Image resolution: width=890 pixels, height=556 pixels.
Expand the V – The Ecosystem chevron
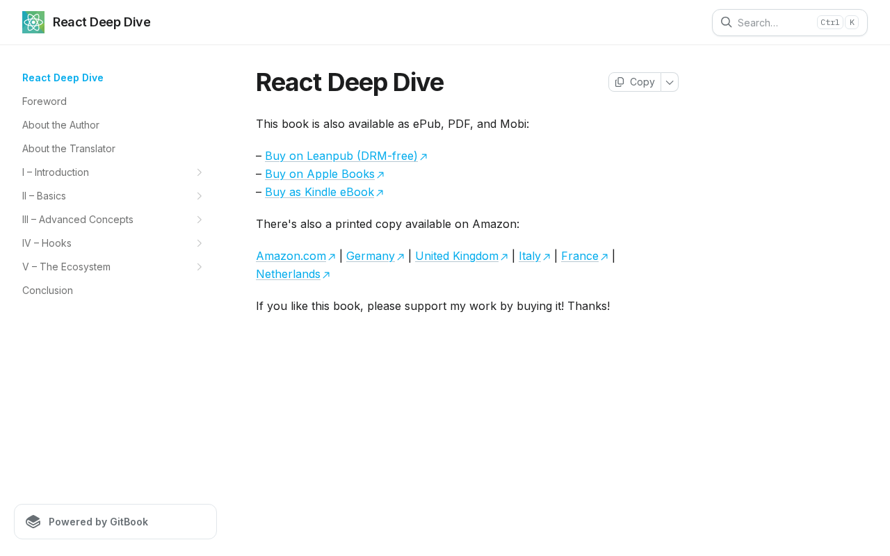point(199,267)
